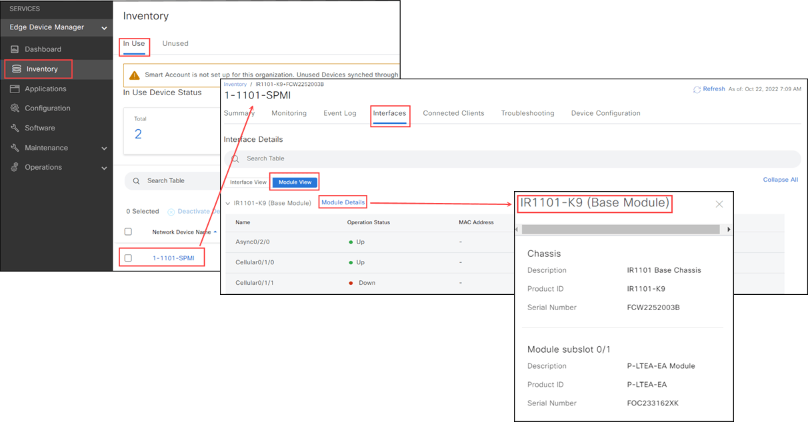
Task: Open Configuration in the sidebar
Action: click(47, 108)
